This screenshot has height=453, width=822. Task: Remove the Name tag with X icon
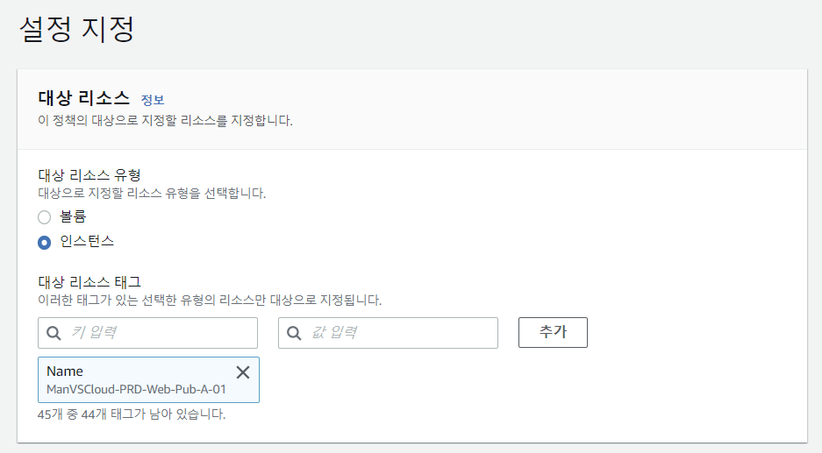tap(243, 372)
